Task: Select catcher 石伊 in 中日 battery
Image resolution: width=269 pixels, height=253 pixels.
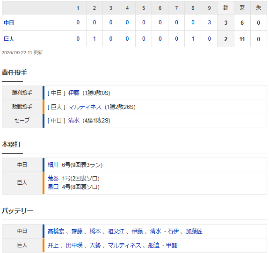Action: tap(173, 231)
